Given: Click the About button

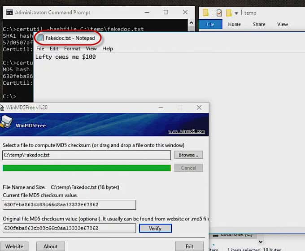Looking at the screenshot, I should (51, 247).
